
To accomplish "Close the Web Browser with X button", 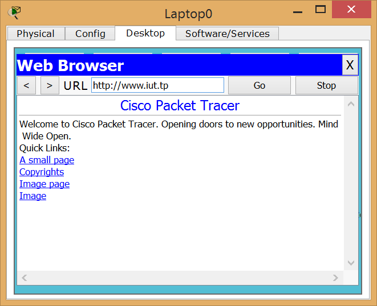I will pos(350,65).
